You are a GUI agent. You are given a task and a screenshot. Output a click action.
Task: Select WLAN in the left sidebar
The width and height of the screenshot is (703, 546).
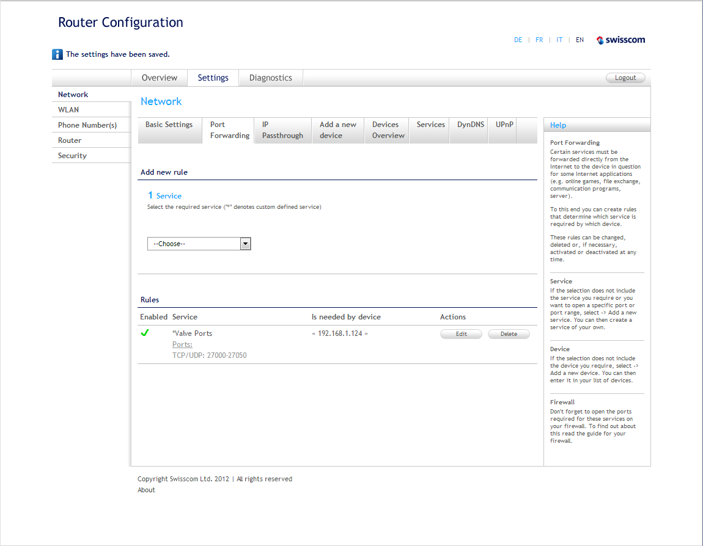click(x=68, y=110)
